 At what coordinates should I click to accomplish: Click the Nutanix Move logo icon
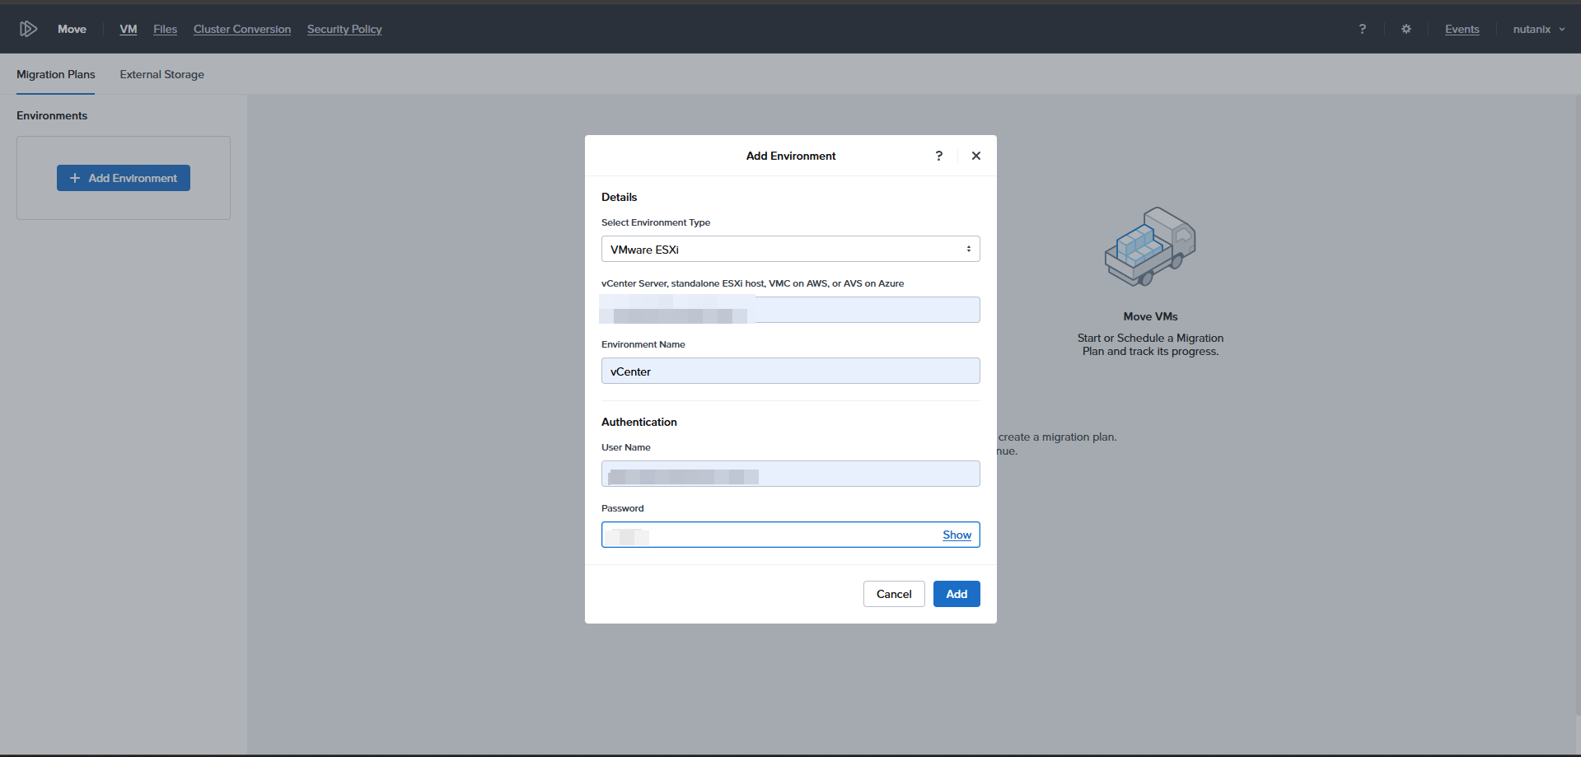[28, 29]
